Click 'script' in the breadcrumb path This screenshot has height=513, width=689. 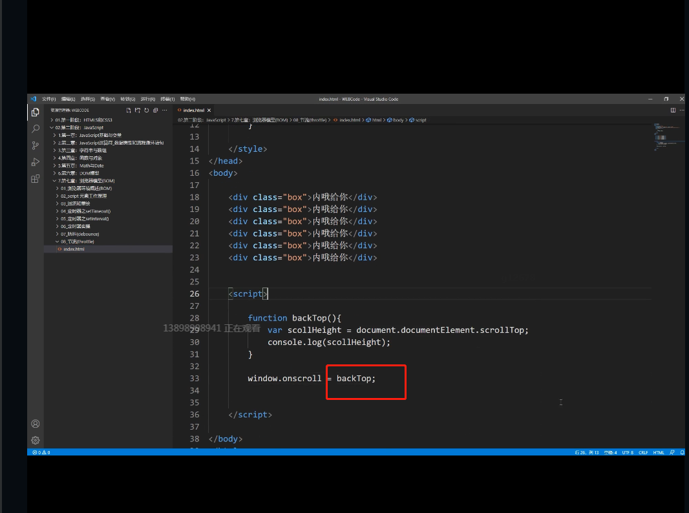421,120
